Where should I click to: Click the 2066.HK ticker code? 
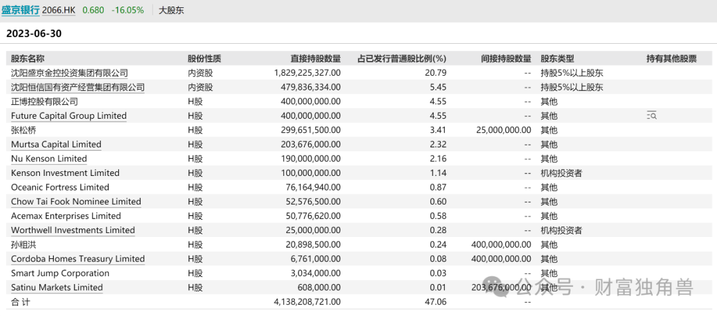(58, 10)
